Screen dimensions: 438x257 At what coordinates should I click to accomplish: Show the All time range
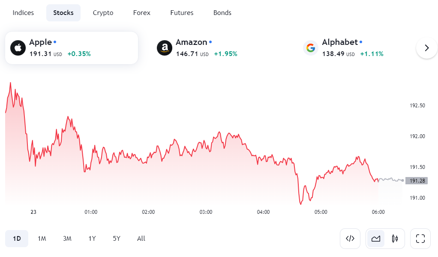pos(141,239)
